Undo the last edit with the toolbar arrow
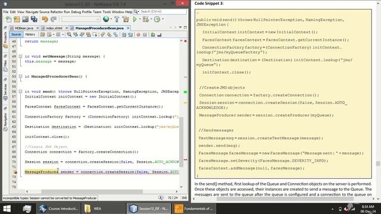This screenshot has width=381, height=214. 45,19
